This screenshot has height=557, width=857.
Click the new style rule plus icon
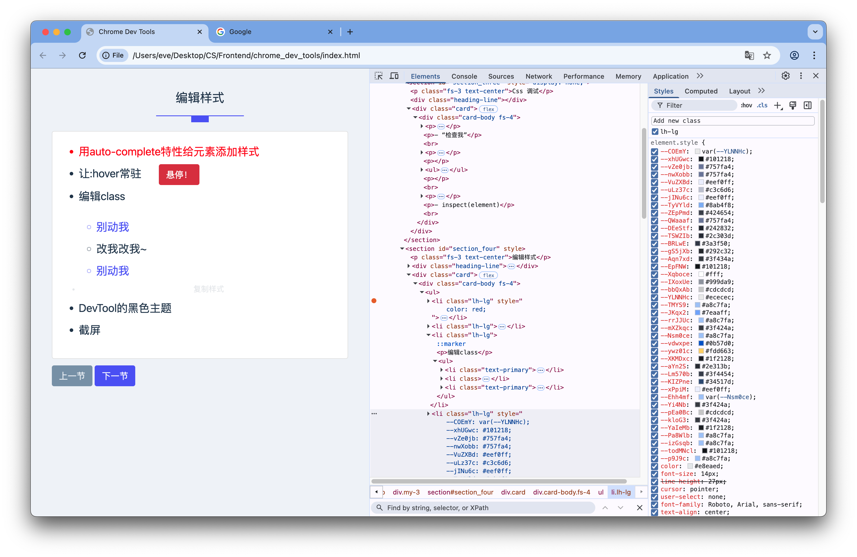[x=777, y=106]
